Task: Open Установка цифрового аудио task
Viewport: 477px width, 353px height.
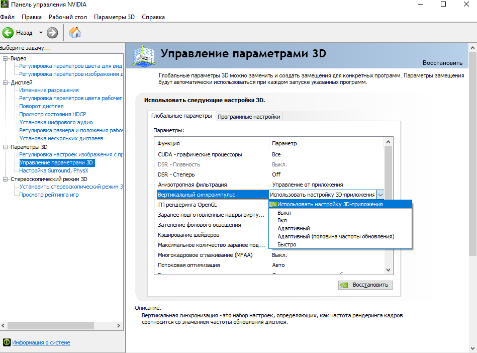Action: (56, 122)
